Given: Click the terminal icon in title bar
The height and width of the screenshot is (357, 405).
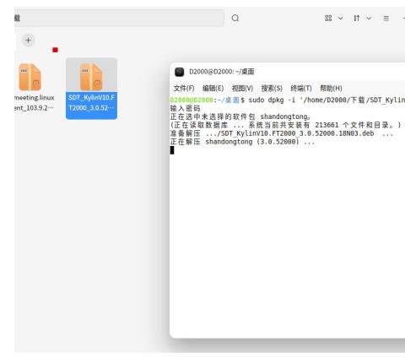Looking at the screenshot, I should coord(180,72).
